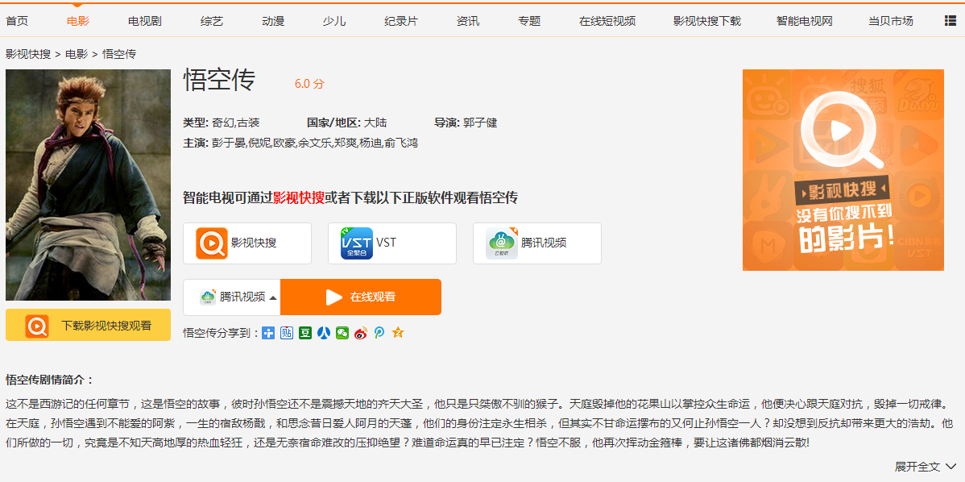Click 悟空传 in breadcrumb
The image size is (965, 482).
click(x=119, y=54)
